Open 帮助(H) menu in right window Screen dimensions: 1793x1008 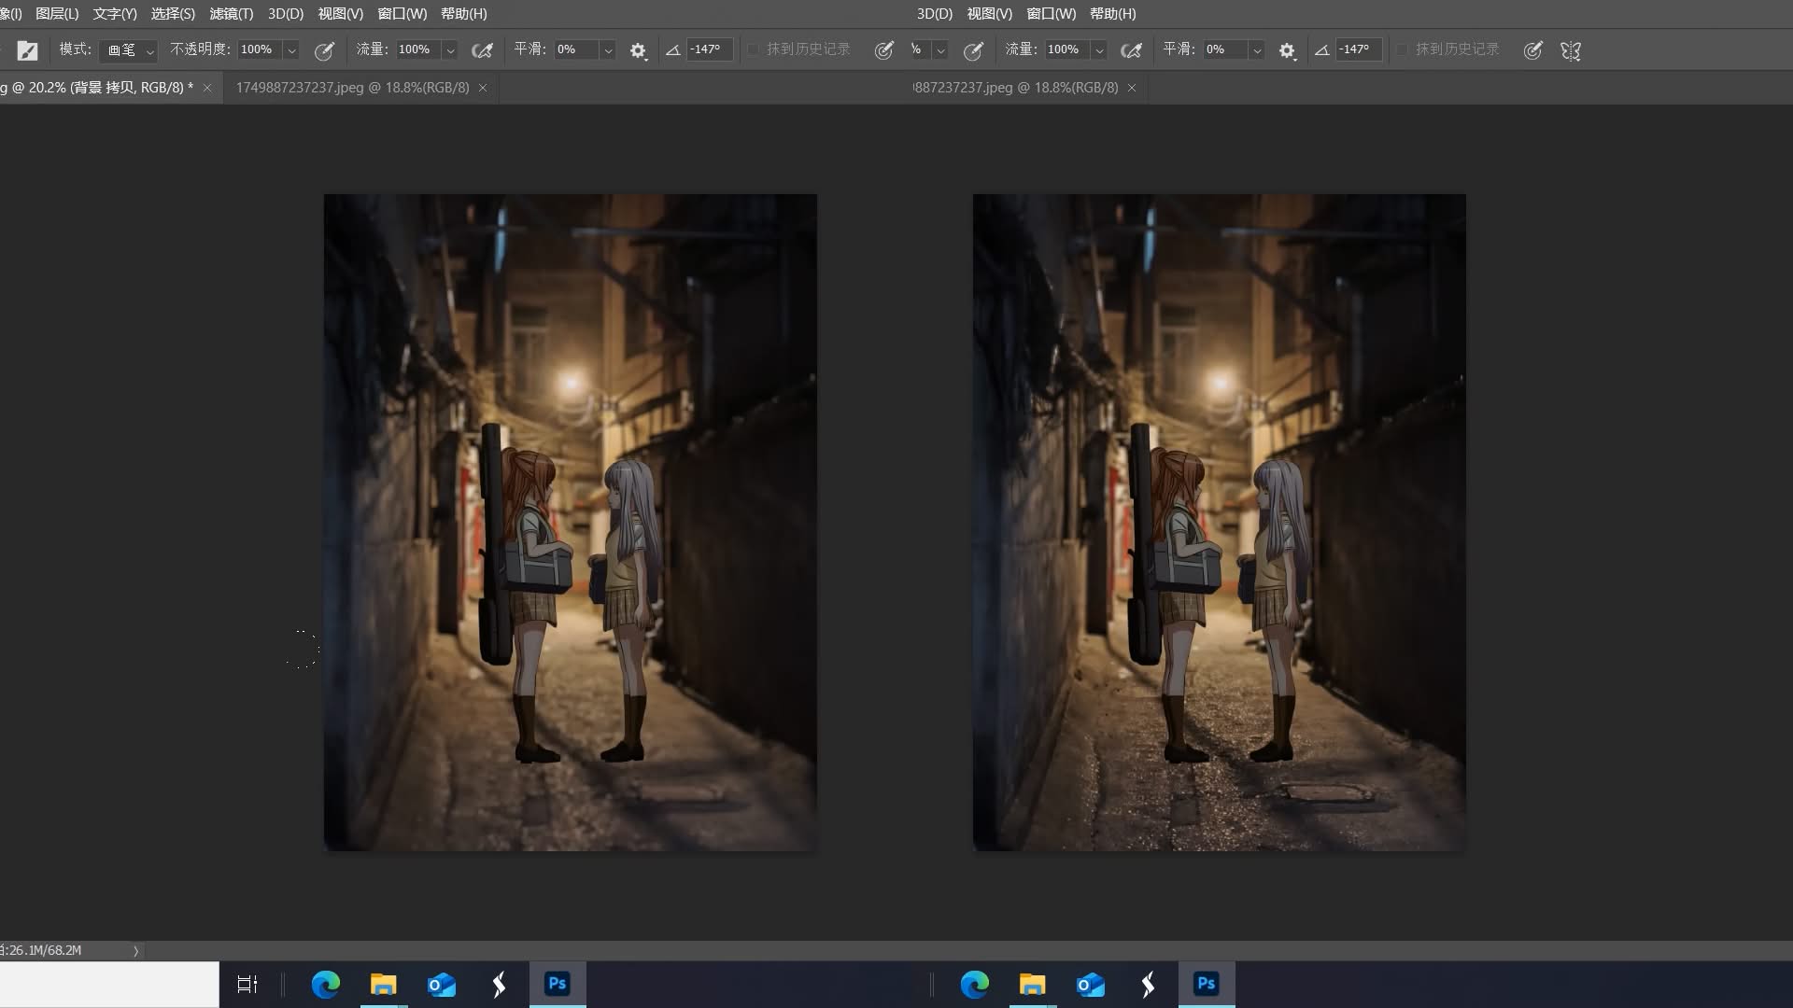[1112, 14]
